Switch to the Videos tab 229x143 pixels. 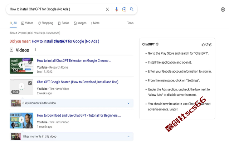[27, 23]
